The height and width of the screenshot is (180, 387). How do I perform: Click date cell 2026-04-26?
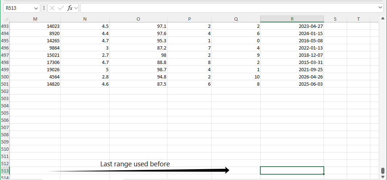[x=292, y=77]
